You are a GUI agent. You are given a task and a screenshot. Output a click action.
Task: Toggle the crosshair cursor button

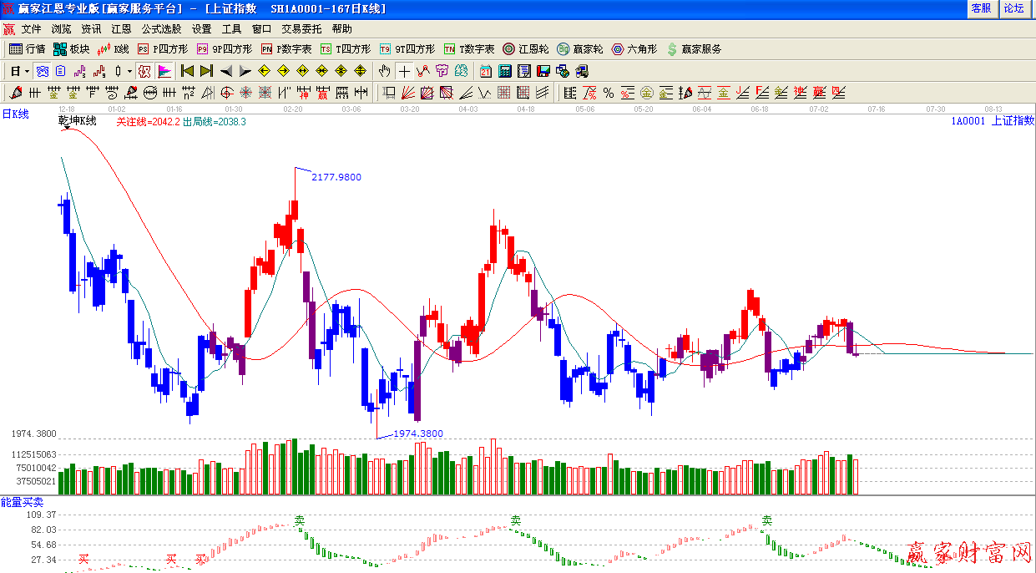point(404,71)
